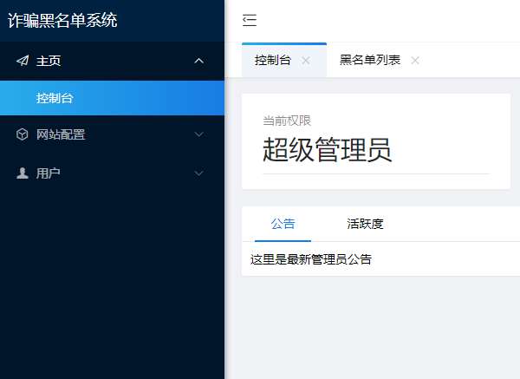Image resolution: width=520 pixels, height=379 pixels.
Task: Expand the 网站配置 menu chevron
Action: pyautogui.click(x=198, y=134)
